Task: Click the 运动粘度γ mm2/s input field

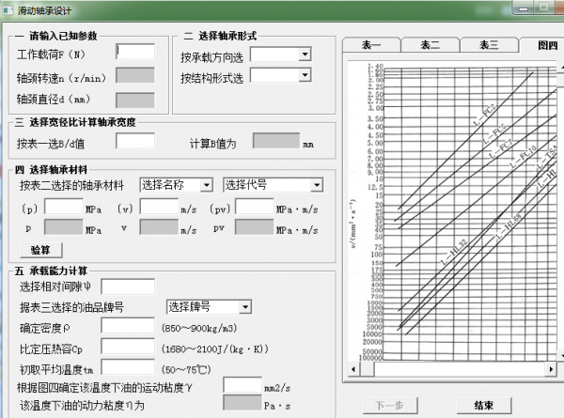Action: pos(243,384)
